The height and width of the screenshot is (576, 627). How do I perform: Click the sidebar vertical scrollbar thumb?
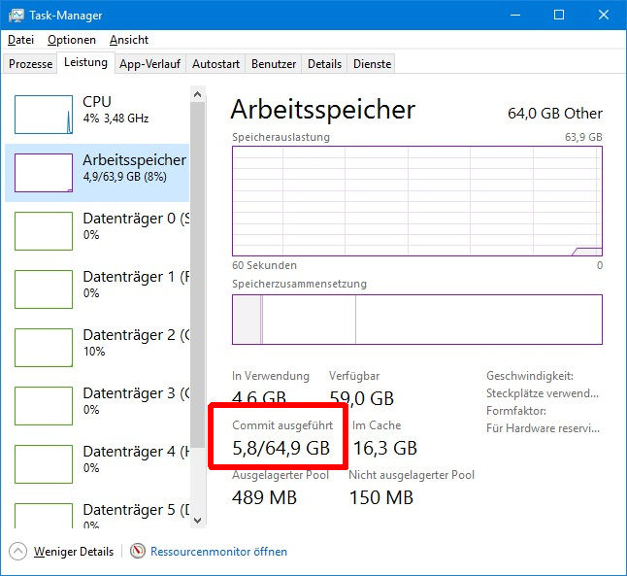coord(197,275)
